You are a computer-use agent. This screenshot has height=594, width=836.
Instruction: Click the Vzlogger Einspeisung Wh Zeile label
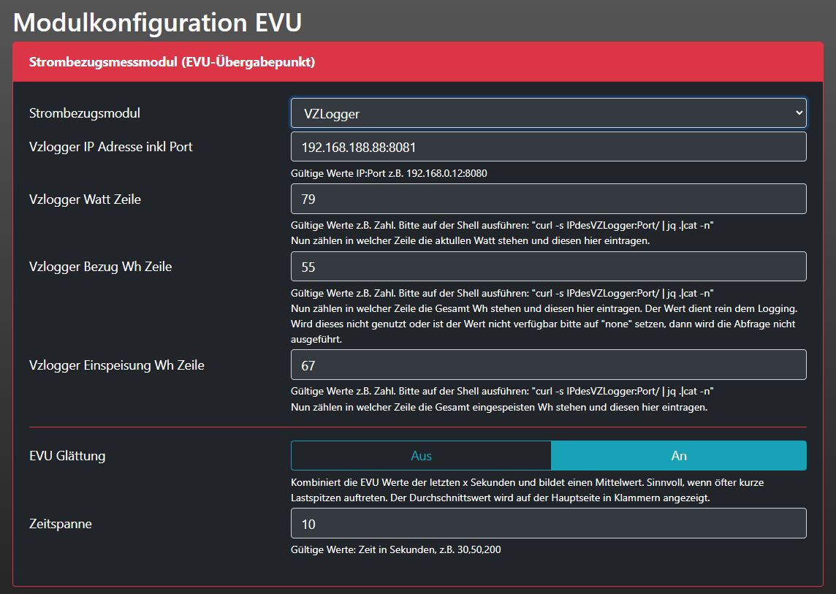[x=117, y=365]
